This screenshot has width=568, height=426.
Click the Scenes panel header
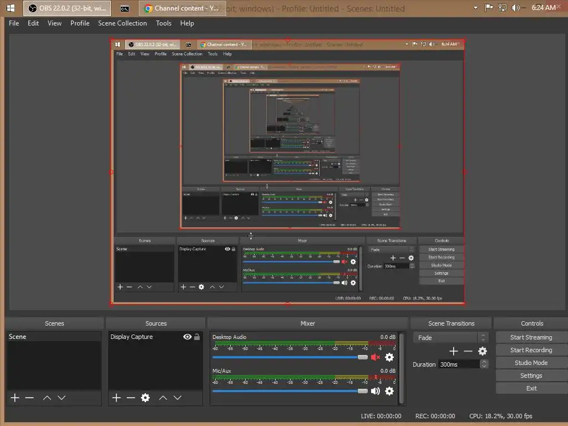(54, 323)
